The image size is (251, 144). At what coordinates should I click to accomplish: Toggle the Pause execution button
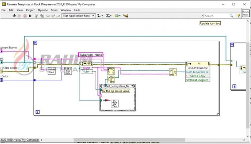coord(31,16)
